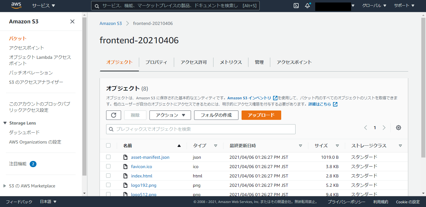The image size is (426, 207).
Task: Focus the top AWS services search box
Action: click(175, 6)
